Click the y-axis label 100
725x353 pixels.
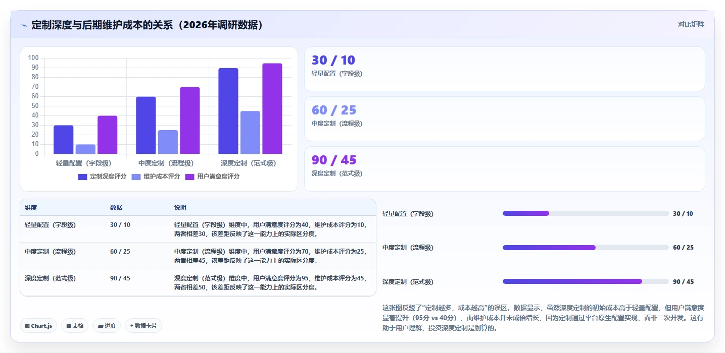33,58
